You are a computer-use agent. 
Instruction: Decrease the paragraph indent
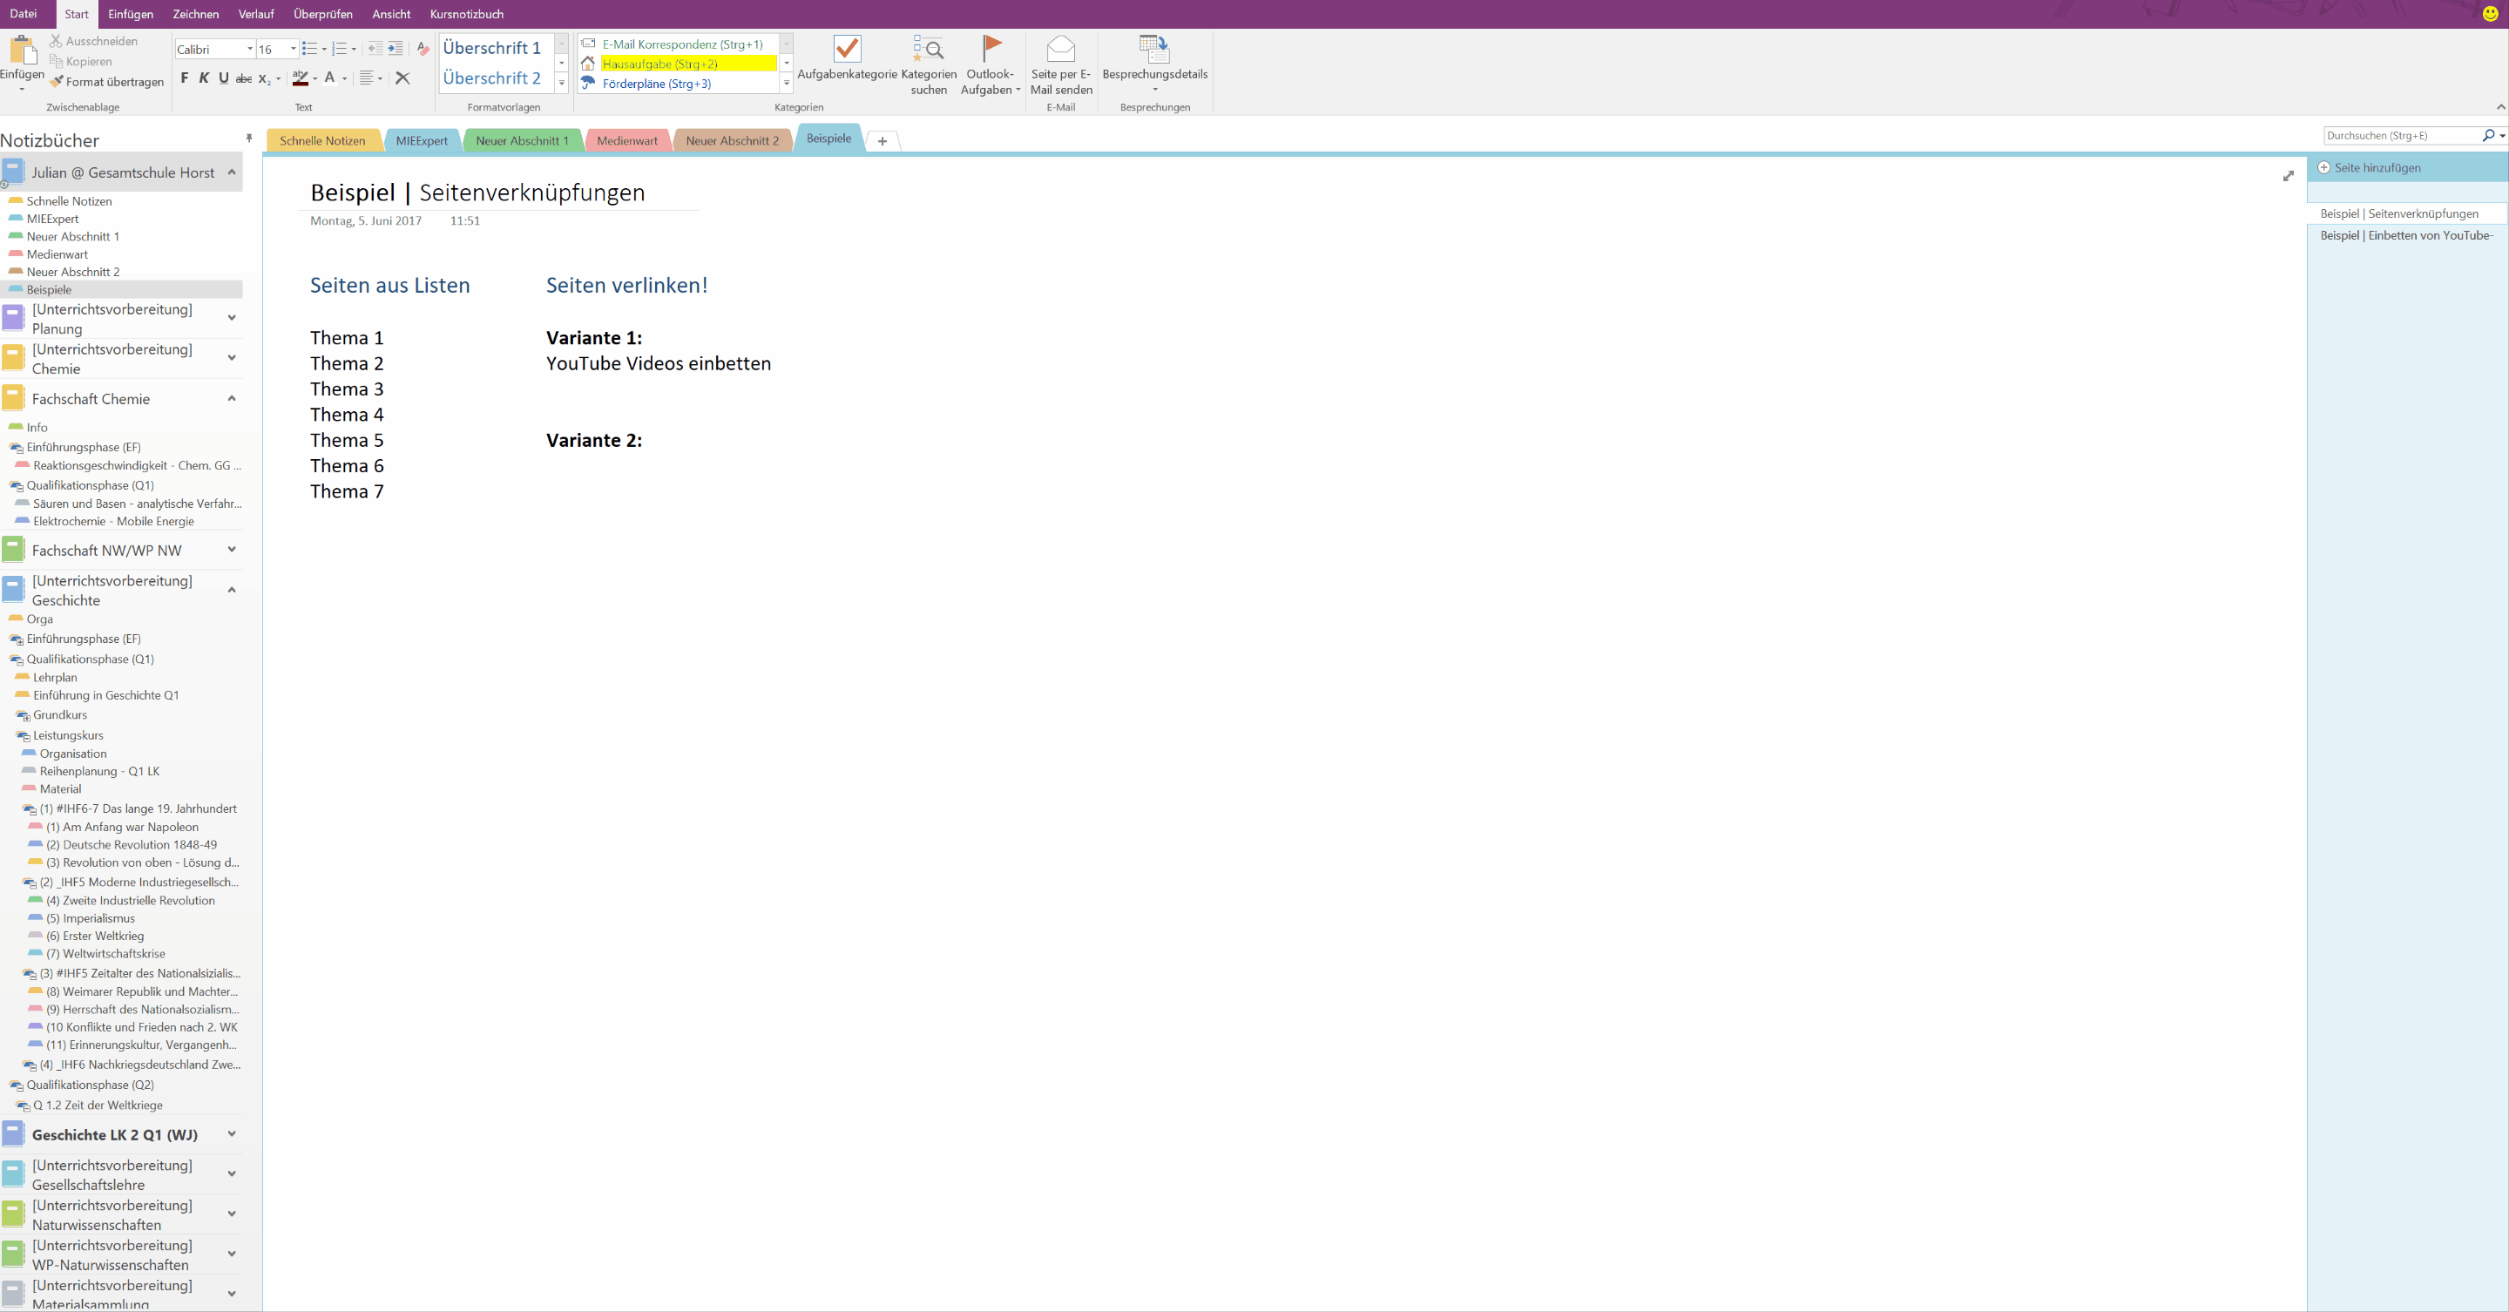[x=375, y=49]
